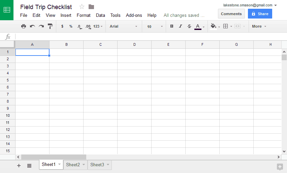The height and width of the screenshot is (173, 287).
Task: Toggle italic formatting
Action: [181, 26]
